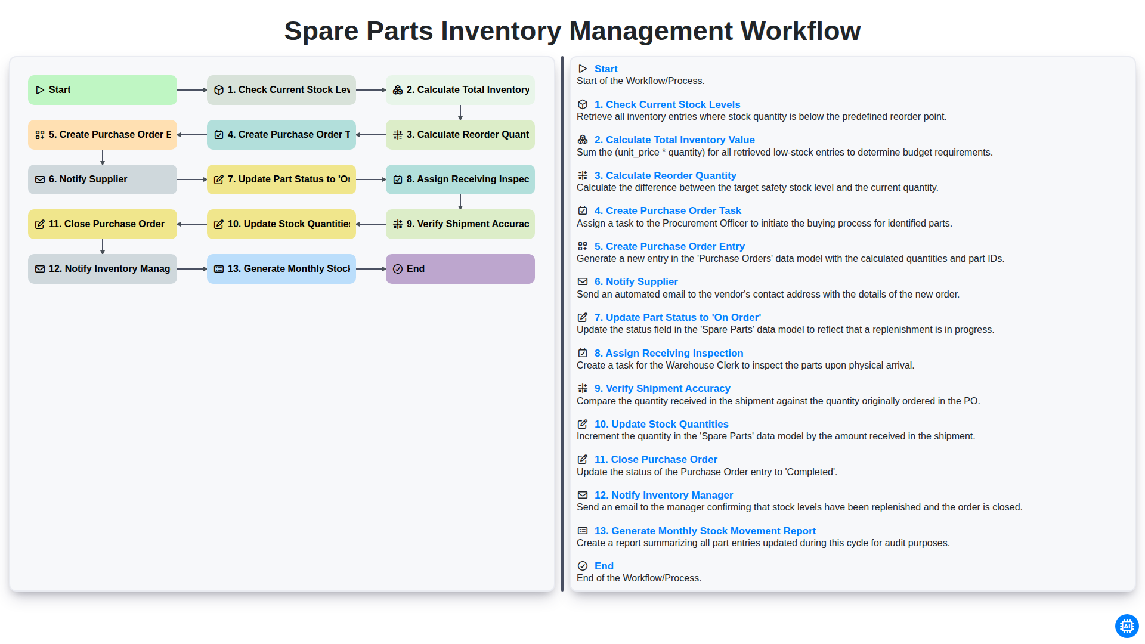The image size is (1145, 644).
Task: Click the mail icon next to Notify Supplier heading
Action: pyautogui.click(x=583, y=281)
